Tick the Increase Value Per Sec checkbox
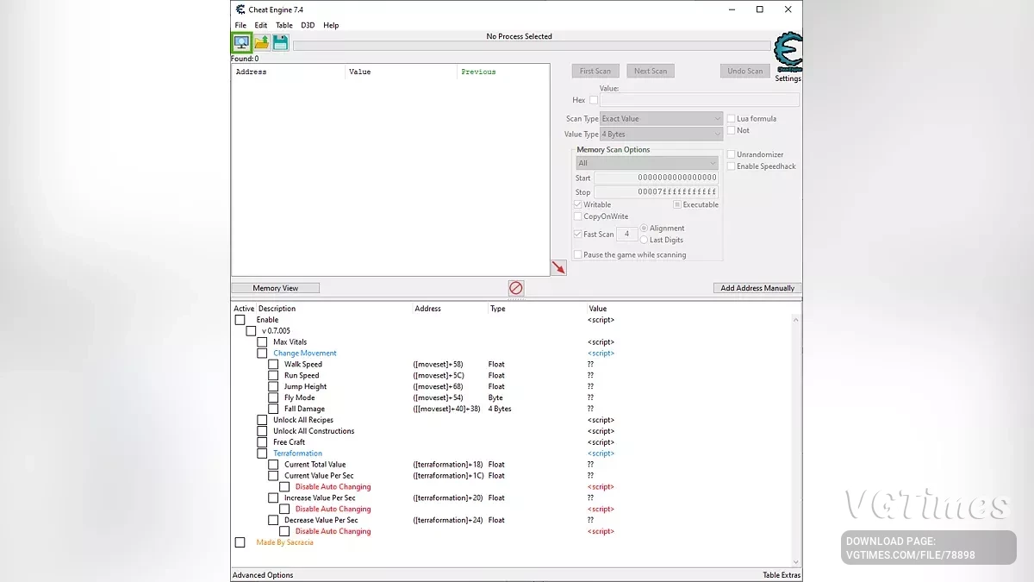The image size is (1034, 582). pos(273,498)
